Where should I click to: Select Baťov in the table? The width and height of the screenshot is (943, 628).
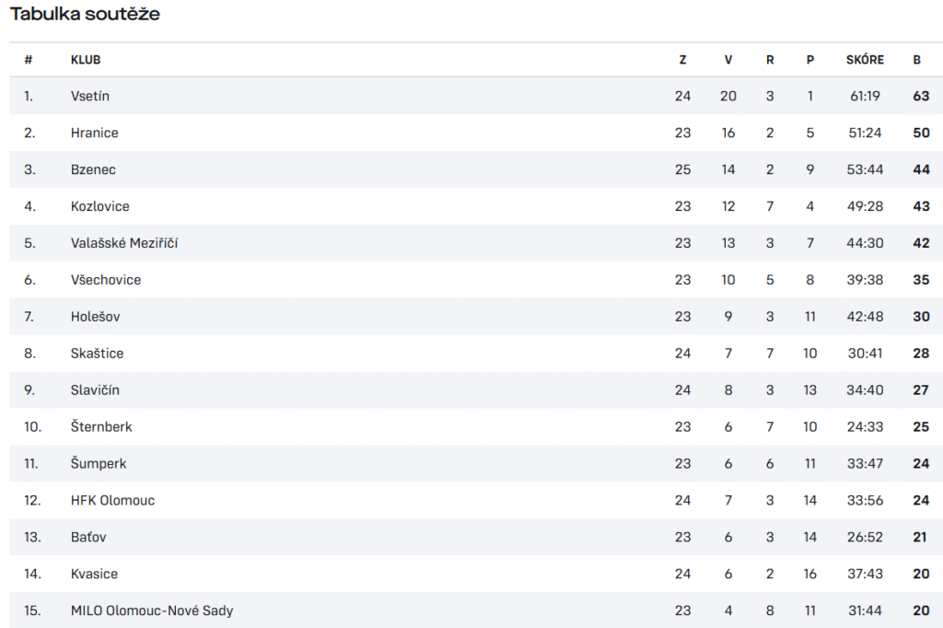[88, 537]
